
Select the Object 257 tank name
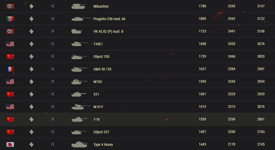101,132
